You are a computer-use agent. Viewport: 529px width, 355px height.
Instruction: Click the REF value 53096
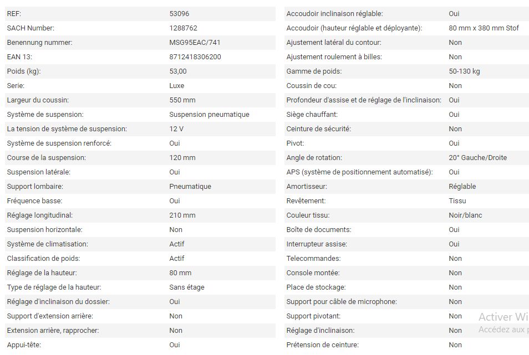pos(179,13)
